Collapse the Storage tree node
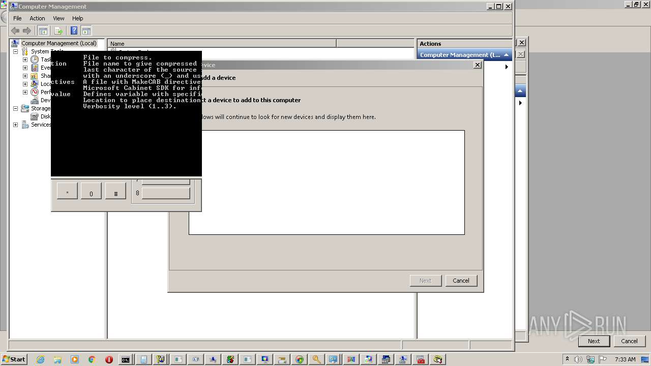The image size is (651, 366). click(x=15, y=108)
